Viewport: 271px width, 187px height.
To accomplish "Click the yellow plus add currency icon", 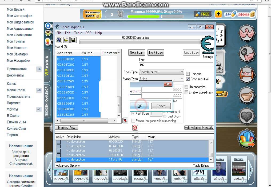I will (x=218, y=14).
